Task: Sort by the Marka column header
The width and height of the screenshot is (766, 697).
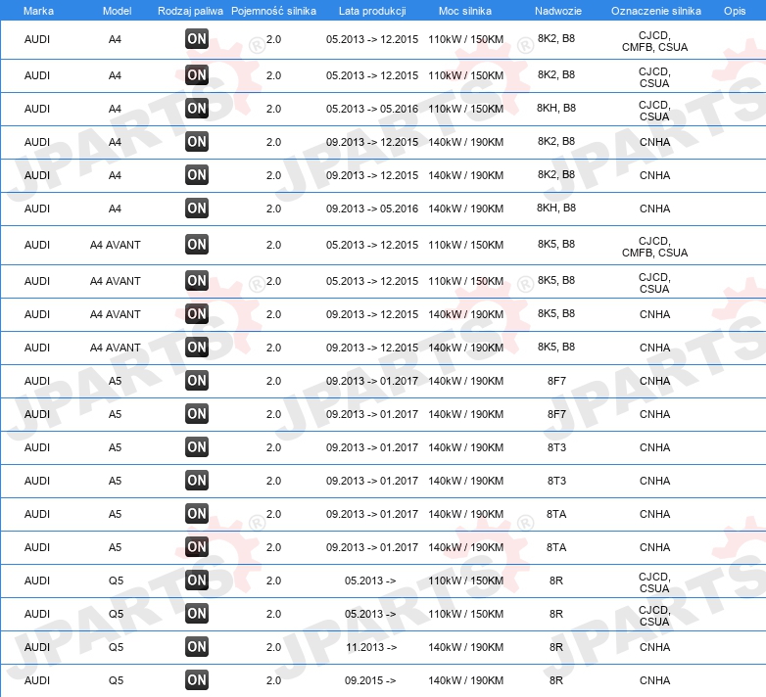Action: [38, 11]
